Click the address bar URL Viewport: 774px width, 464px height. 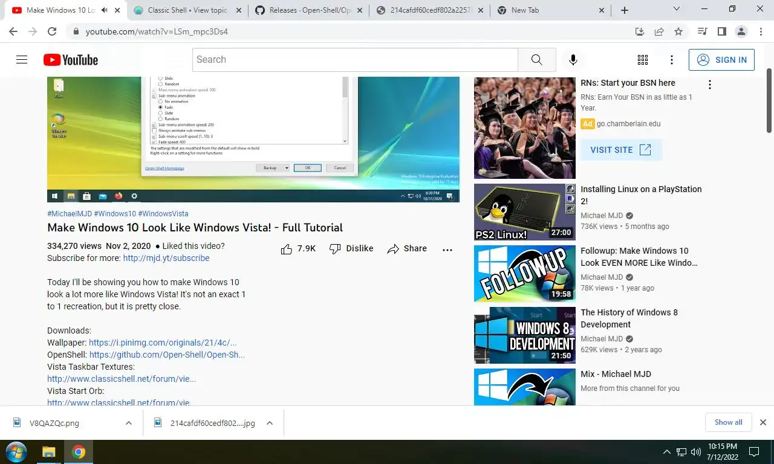pyautogui.click(x=157, y=31)
